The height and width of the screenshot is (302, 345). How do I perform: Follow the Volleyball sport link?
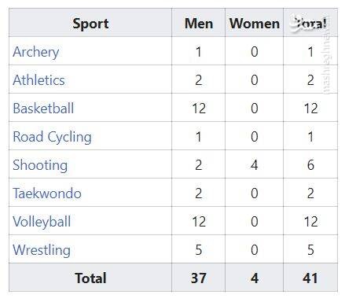pyautogui.click(x=42, y=222)
